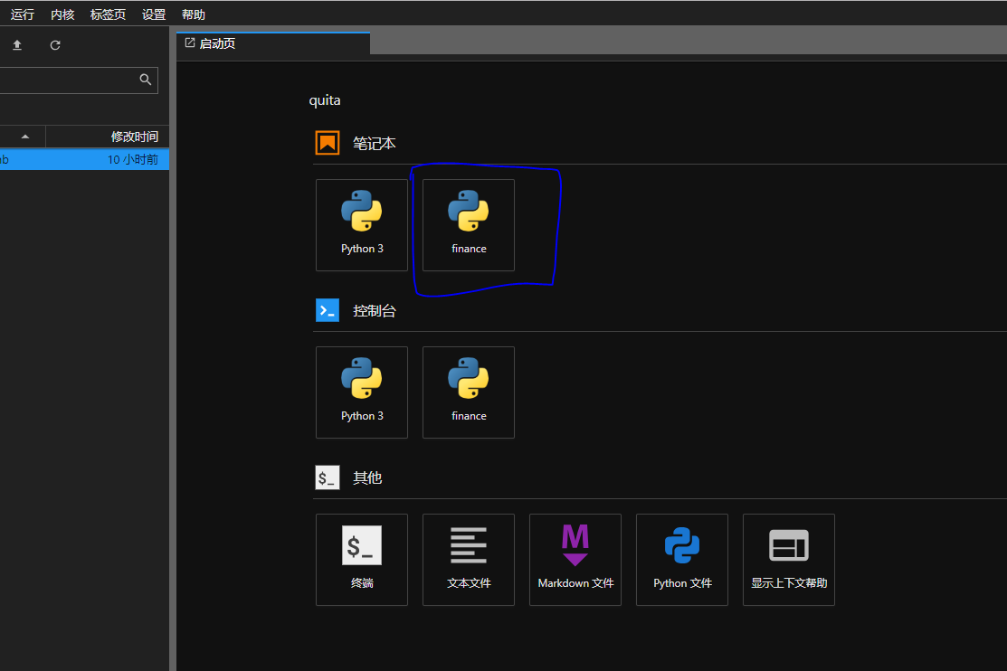Open 显示上下文帮助 contextual help
1007x671 pixels.
click(x=789, y=559)
